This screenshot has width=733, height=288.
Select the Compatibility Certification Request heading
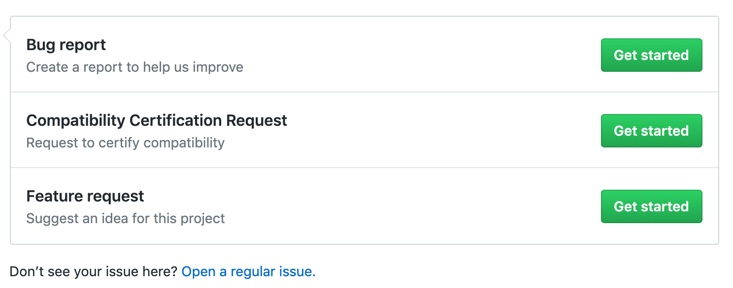[x=157, y=120]
